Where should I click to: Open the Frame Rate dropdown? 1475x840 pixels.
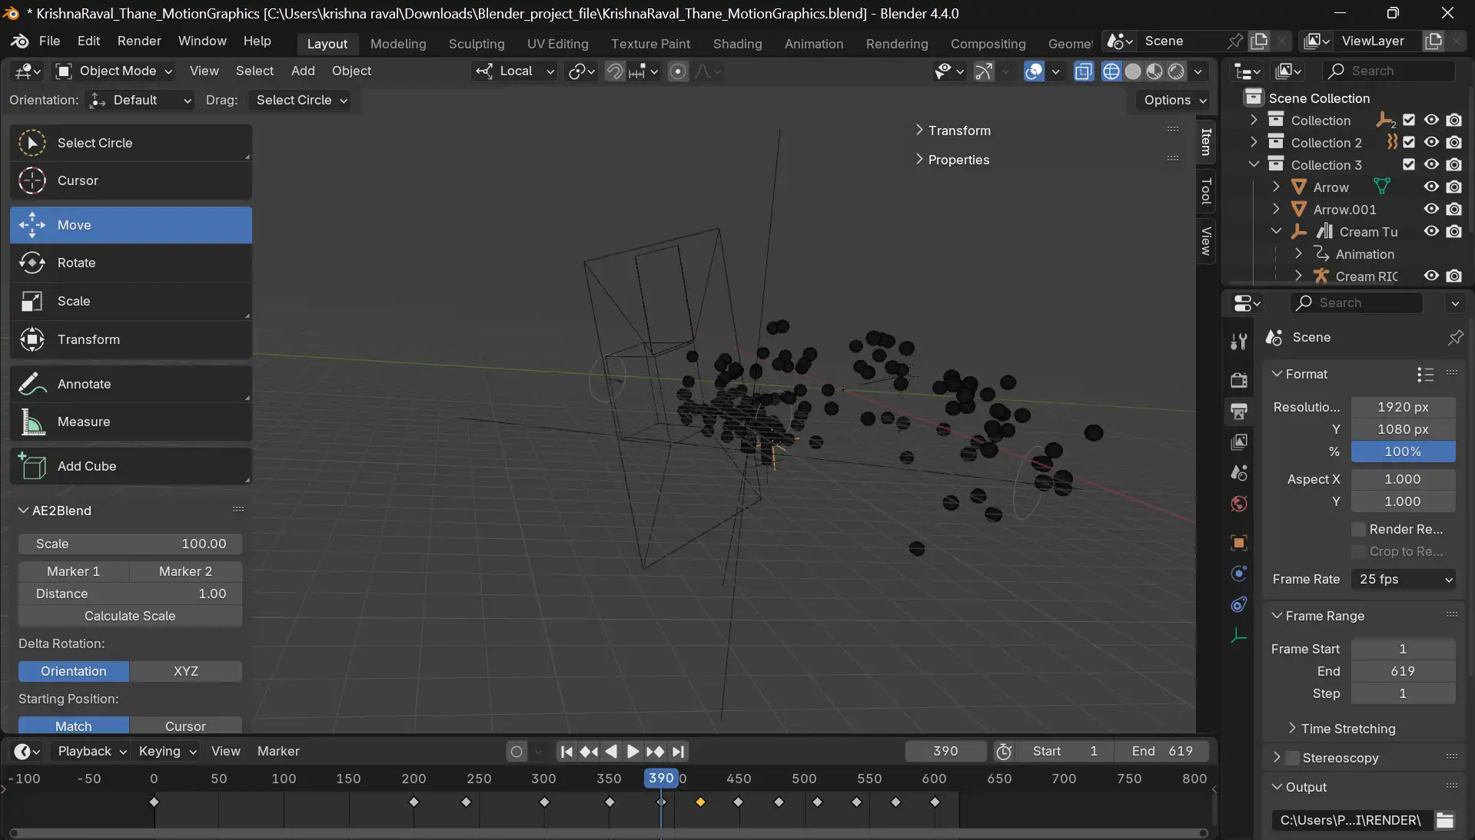click(1404, 579)
